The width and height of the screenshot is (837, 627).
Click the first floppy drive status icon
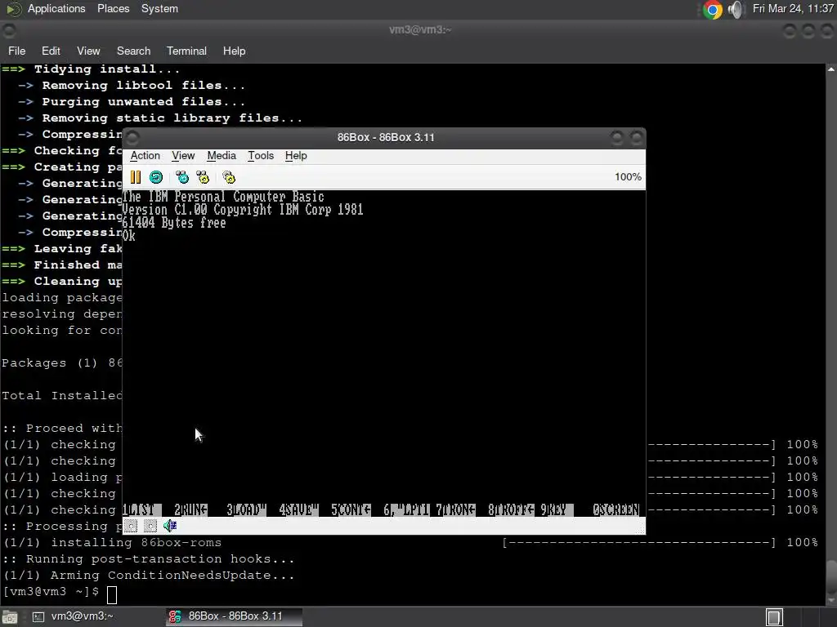pyautogui.click(x=131, y=527)
